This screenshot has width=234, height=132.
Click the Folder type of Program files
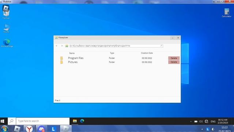click(112, 58)
